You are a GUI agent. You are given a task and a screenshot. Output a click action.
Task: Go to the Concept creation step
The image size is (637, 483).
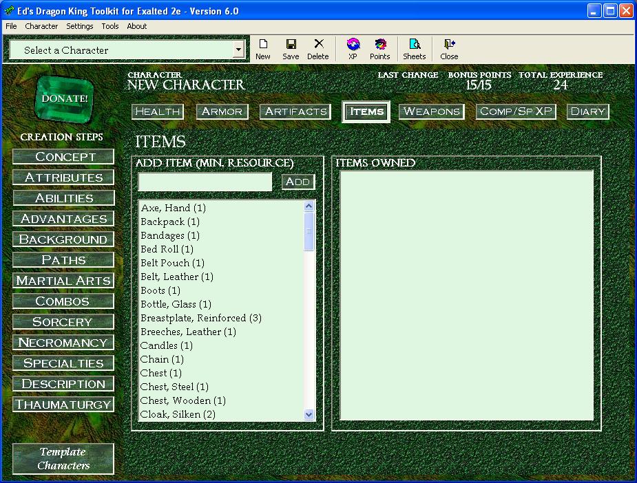pyautogui.click(x=63, y=157)
